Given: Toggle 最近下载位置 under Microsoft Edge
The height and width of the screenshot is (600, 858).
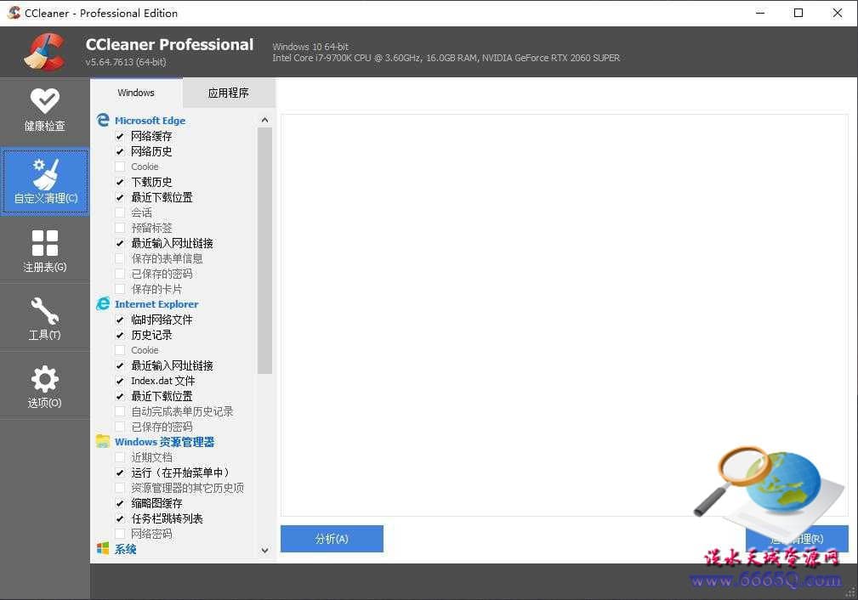Looking at the screenshot, I should click(x=120, y=197).
